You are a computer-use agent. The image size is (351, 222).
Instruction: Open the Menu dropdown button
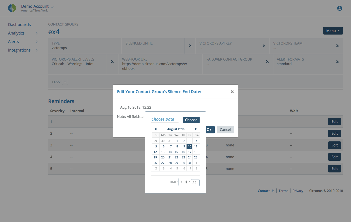coord(333,31)
